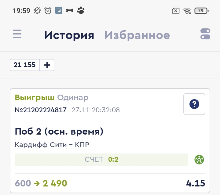Tap the muted bell status icon
220x195 pixels.
click(x=38, y=11)
